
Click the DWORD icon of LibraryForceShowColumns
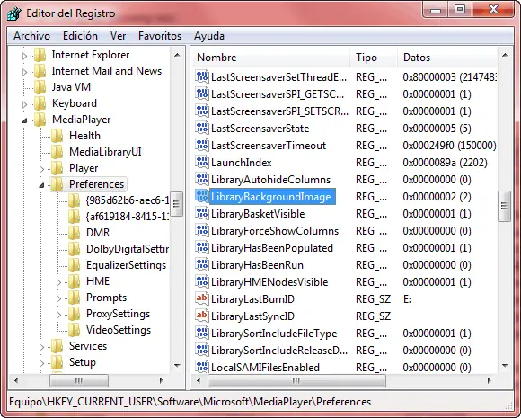(202, 230)
